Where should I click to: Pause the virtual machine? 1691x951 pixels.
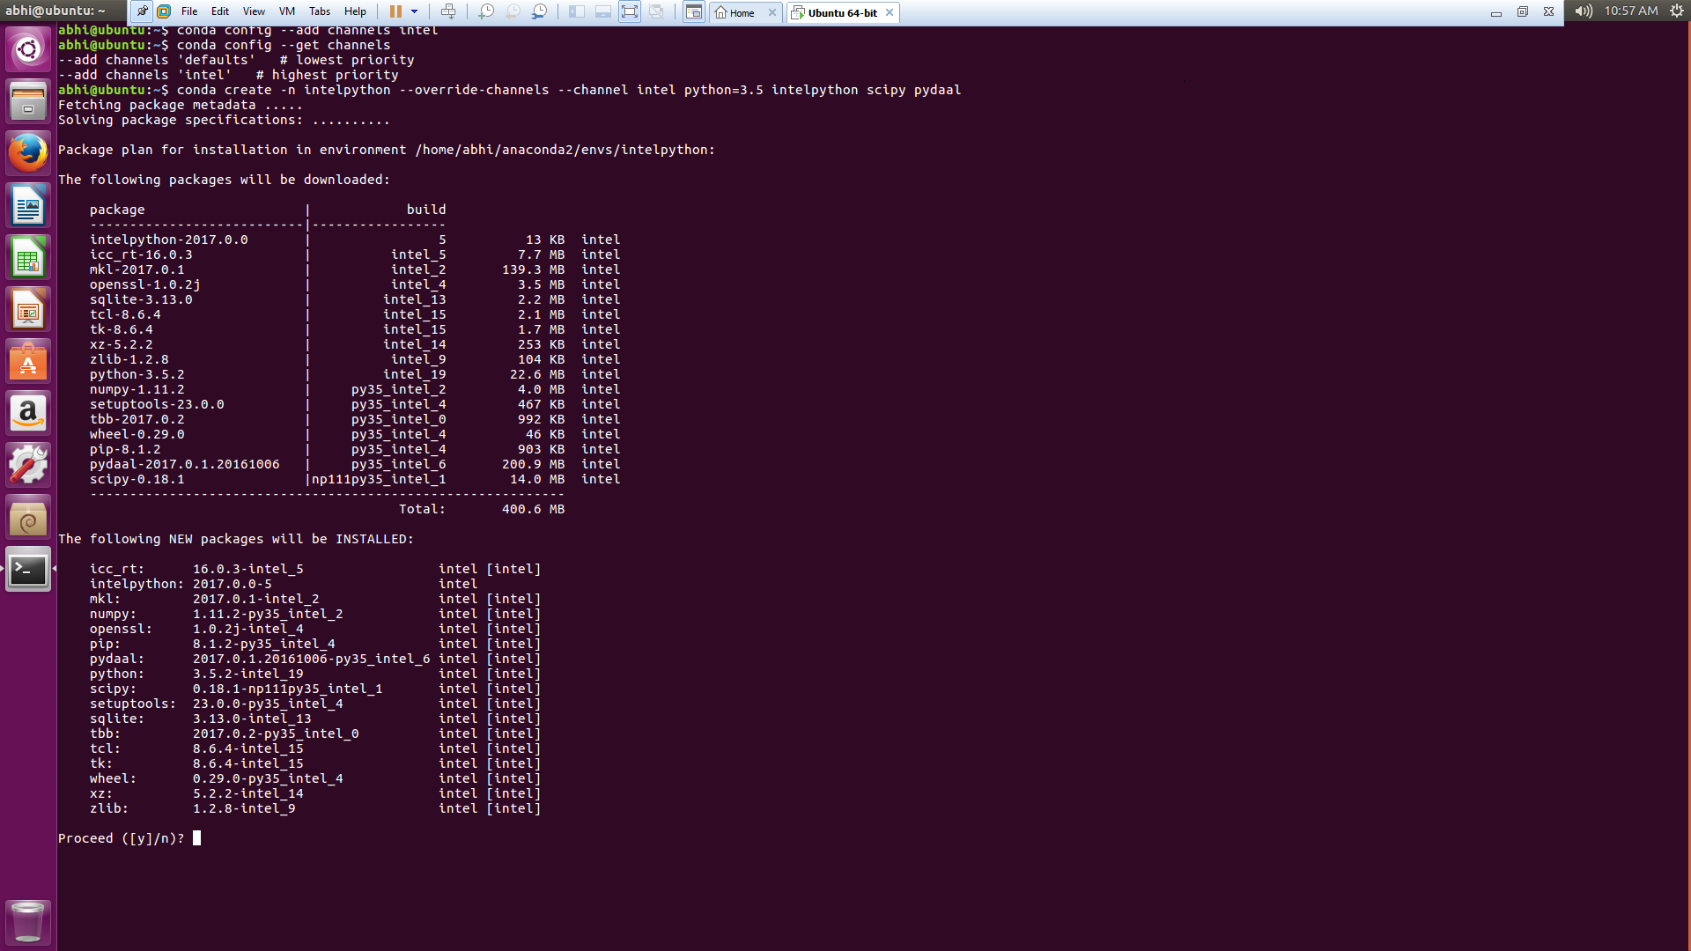[x=395, y=11]
